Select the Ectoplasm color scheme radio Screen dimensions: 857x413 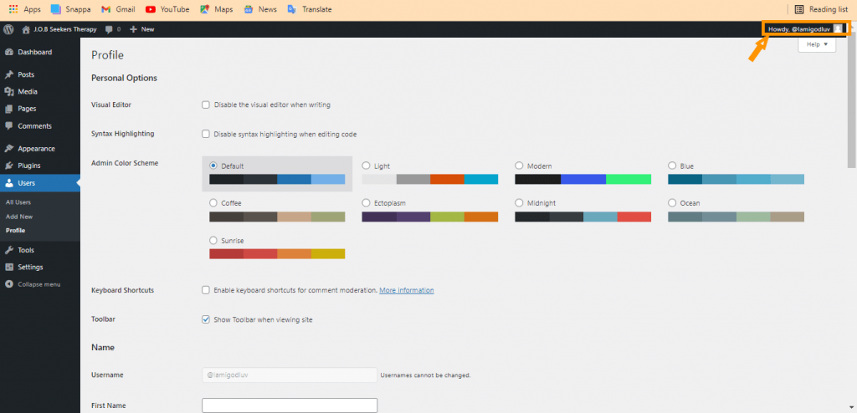(367, 202)
